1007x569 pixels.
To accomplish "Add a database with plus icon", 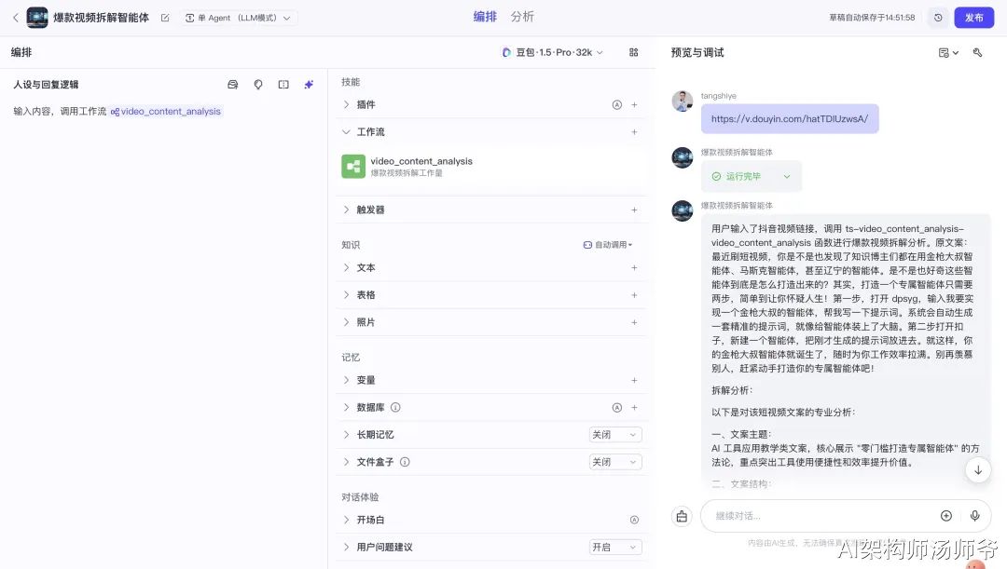I will (x=634, y=407).
